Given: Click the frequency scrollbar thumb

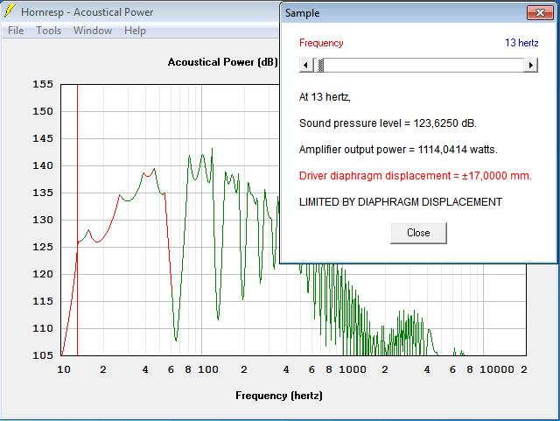Looking at the screenshot, I should (x=320, y=65).
